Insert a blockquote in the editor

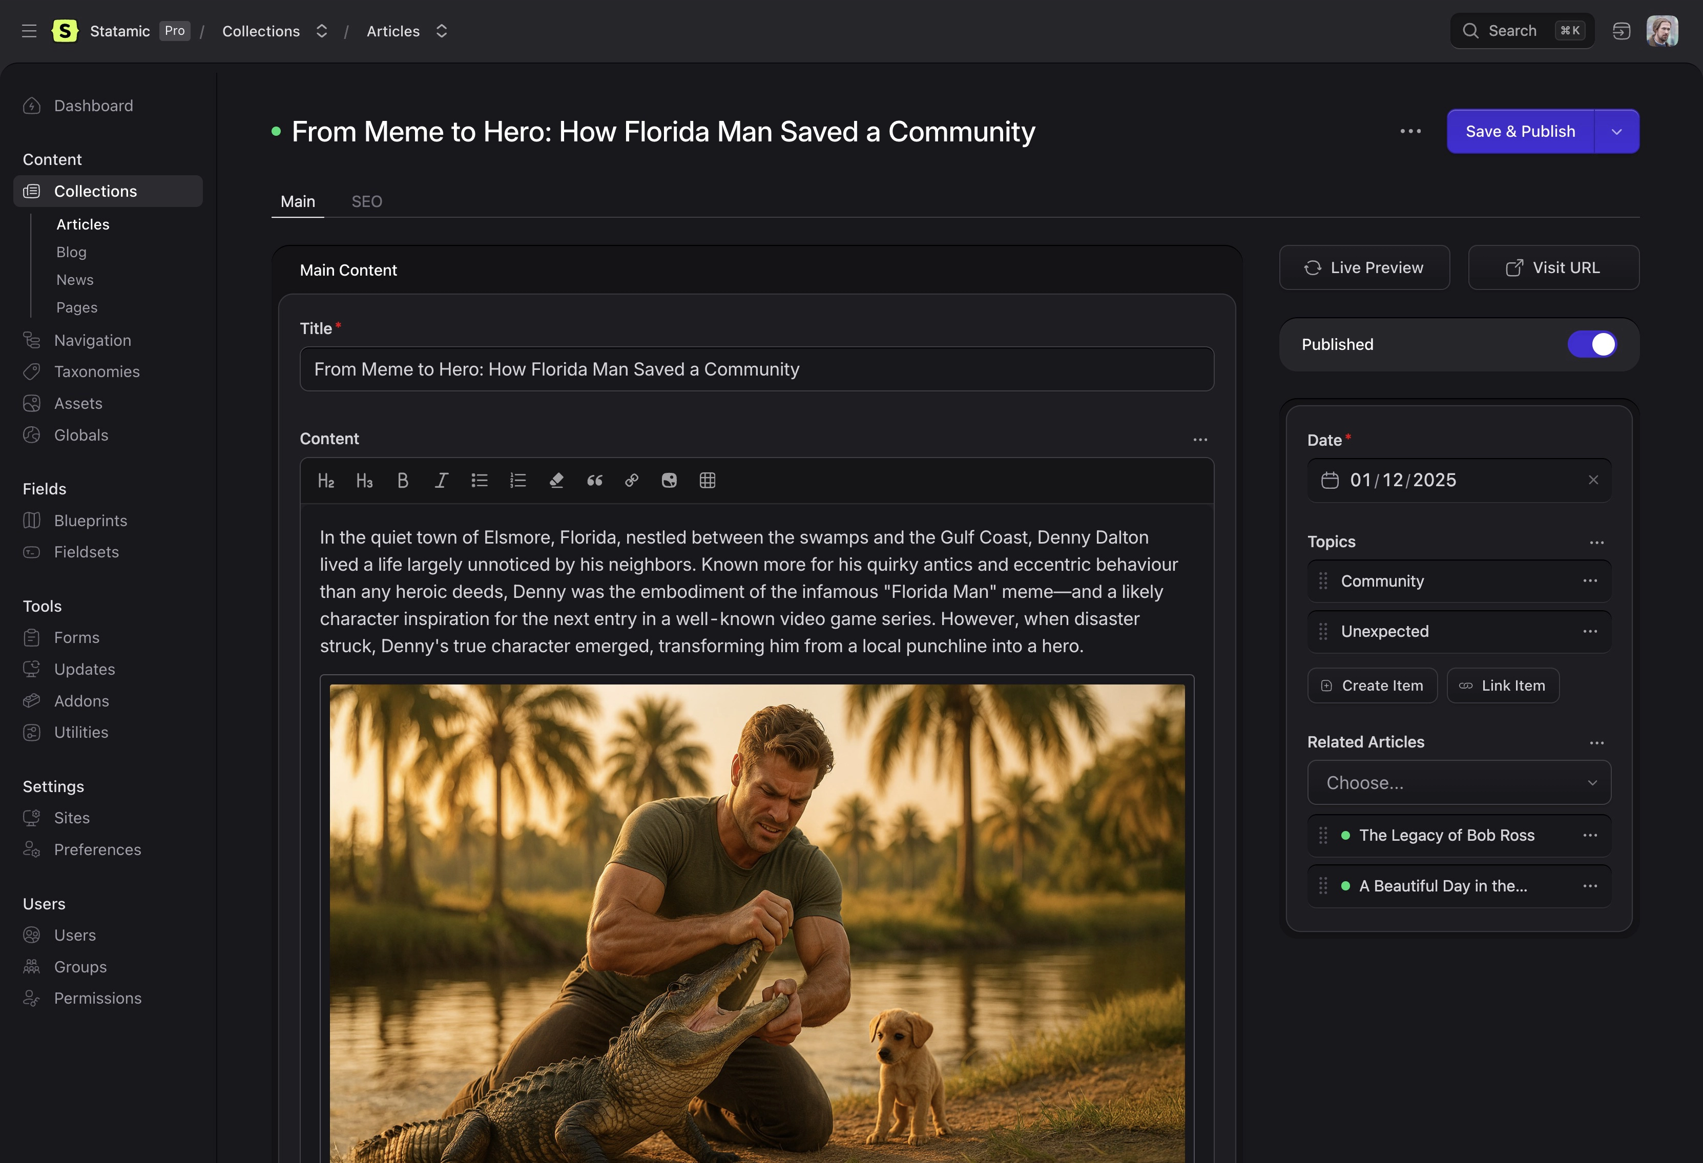594,480
